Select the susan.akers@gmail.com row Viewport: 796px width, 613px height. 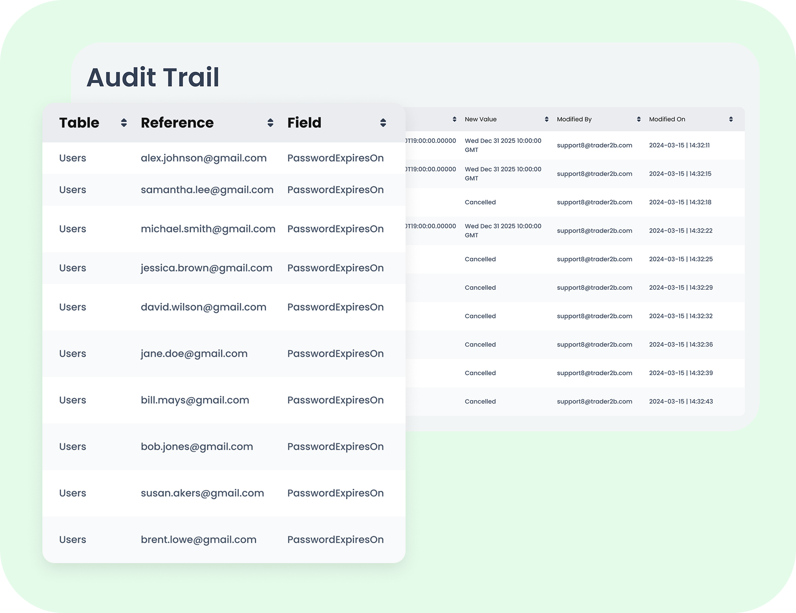coord(202,493)
